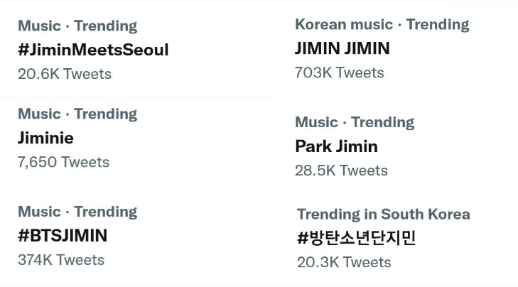Click the 28.5K Tweets count
The width and height of the screenshot is (518, 287).
(342, 170)
